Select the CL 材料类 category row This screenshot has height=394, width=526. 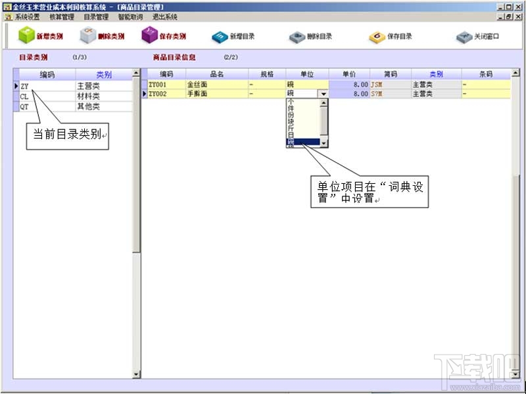(x=73, y=97)
